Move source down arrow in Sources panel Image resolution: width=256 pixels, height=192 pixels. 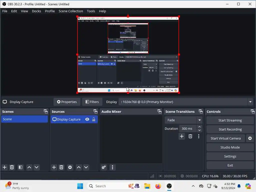pyautogui.click(x=86, y=167)
